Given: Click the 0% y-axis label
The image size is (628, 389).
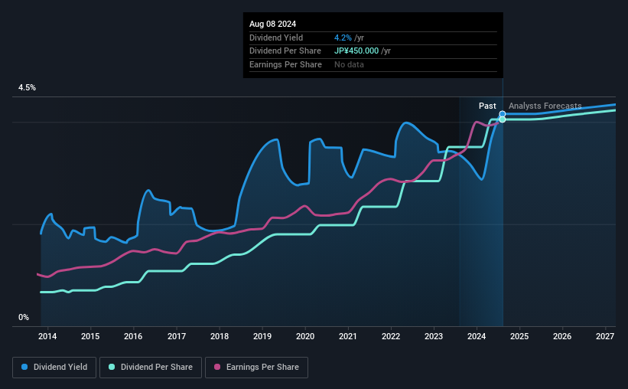Looking at the screenshot, I should click(24, 317).
